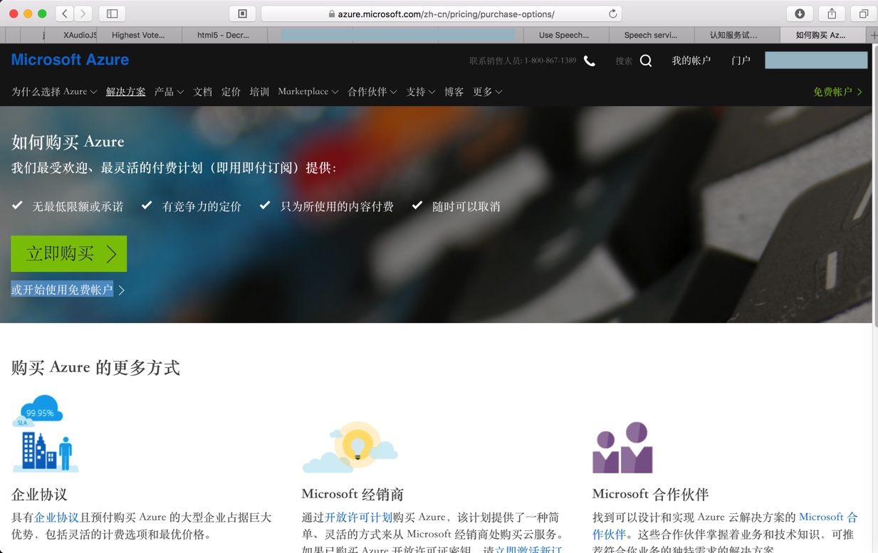Expand the 产品 dropdown menu
This screenshot has width=878, height=553.
pyautogui.click(x=169, y=92)
